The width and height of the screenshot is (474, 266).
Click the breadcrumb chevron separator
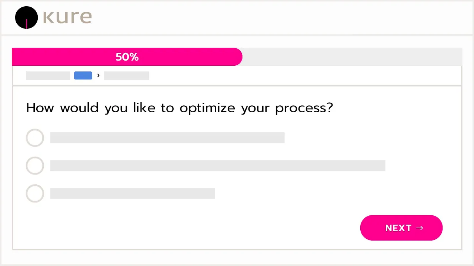click(x=98, y=75)
